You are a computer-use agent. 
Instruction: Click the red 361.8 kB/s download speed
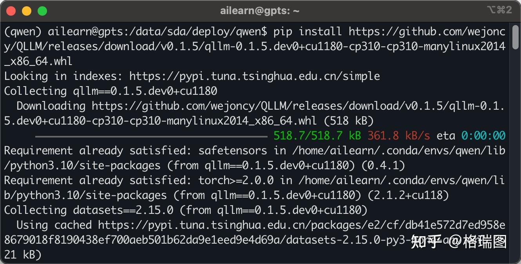(x=398, y=136)
